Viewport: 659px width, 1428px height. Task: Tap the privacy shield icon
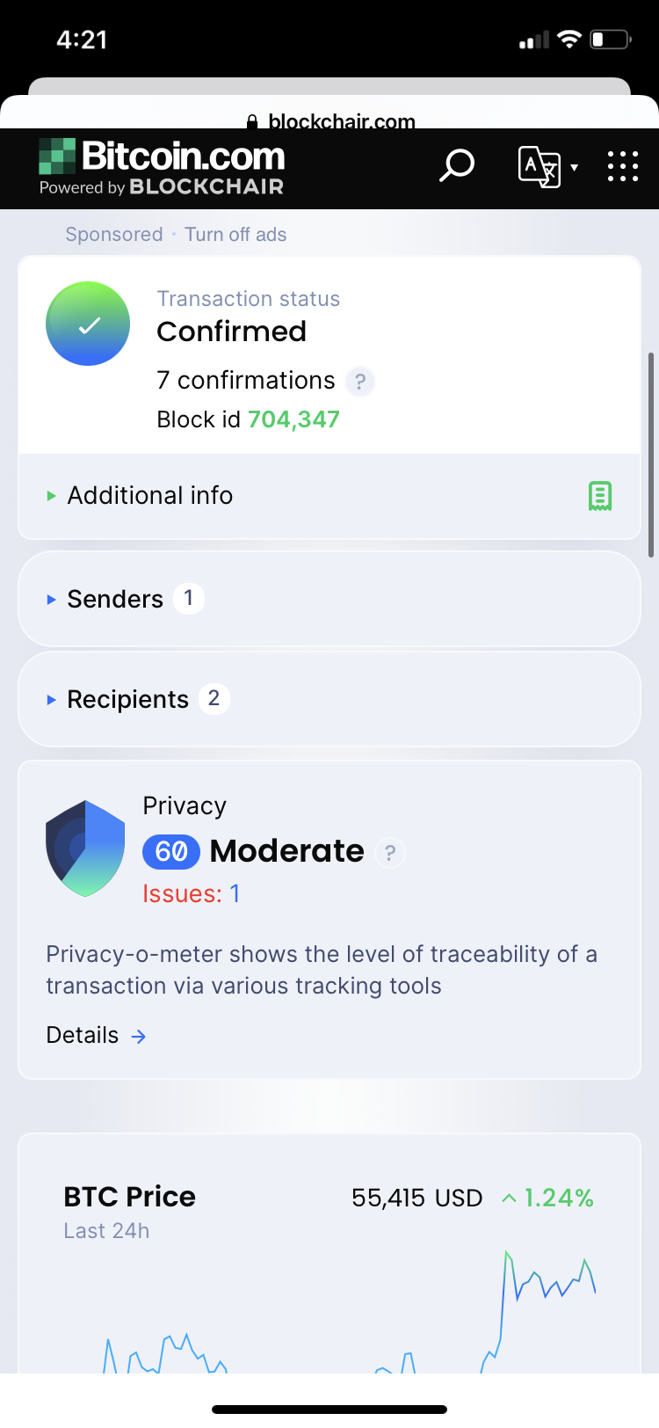click(x=85, y=849)
